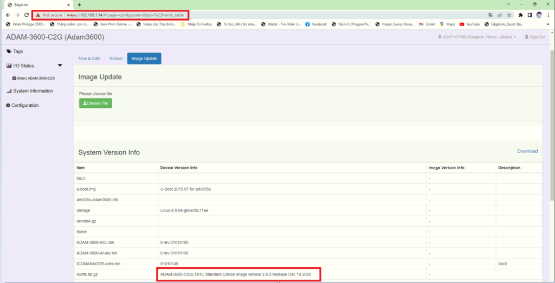The height and width of the screenshot is (283, 555).
Task: Click the ADAM-3600-mcu.bin row item
Action: (x=95, y=243)
